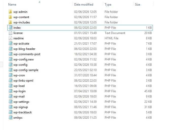Click the license text document icon
The width and height of the screenshot is (169, 130).
(x=10, y=33)
